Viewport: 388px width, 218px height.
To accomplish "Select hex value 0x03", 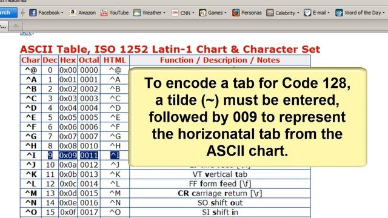I will [68, 98].
